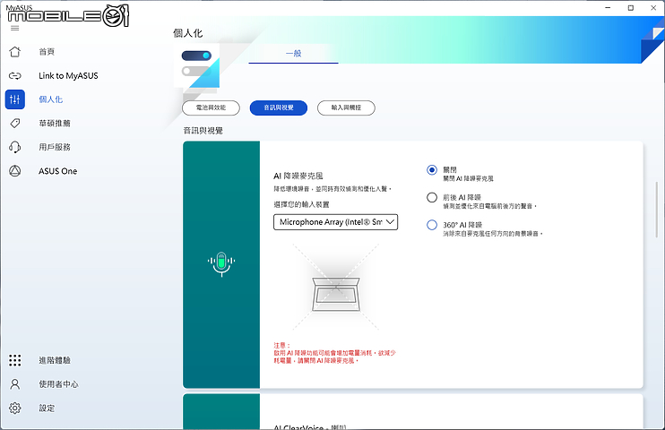This screenshot has height=430, width=665.
Task: Select 關閉 AI noise cancel radio
Action: point(432,170)
